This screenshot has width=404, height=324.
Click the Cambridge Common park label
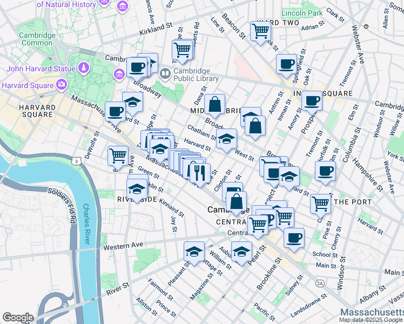click(x=37, y=39)
